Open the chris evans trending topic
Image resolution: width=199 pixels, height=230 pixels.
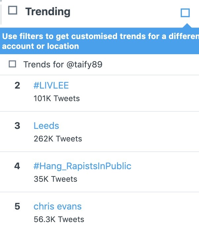pos(58,207)
